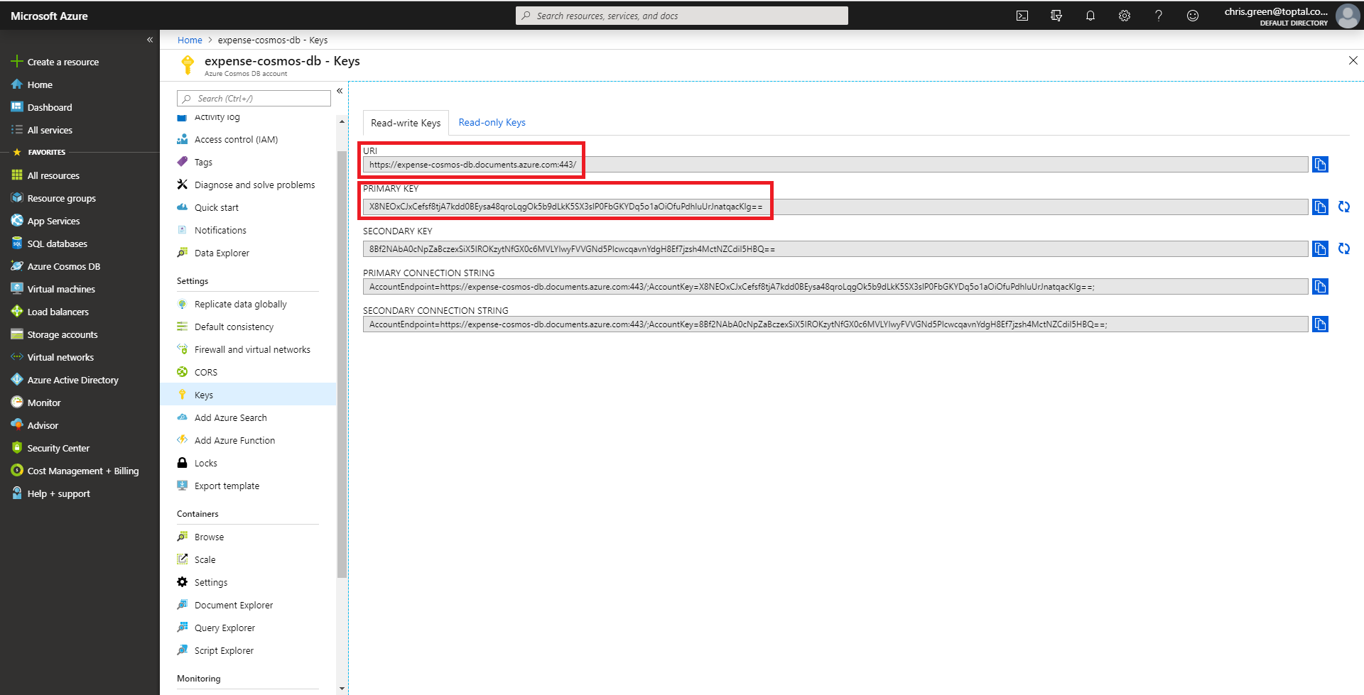
Task: Click Create a resource
Action: pyautogui.click(x=63, y=62)
